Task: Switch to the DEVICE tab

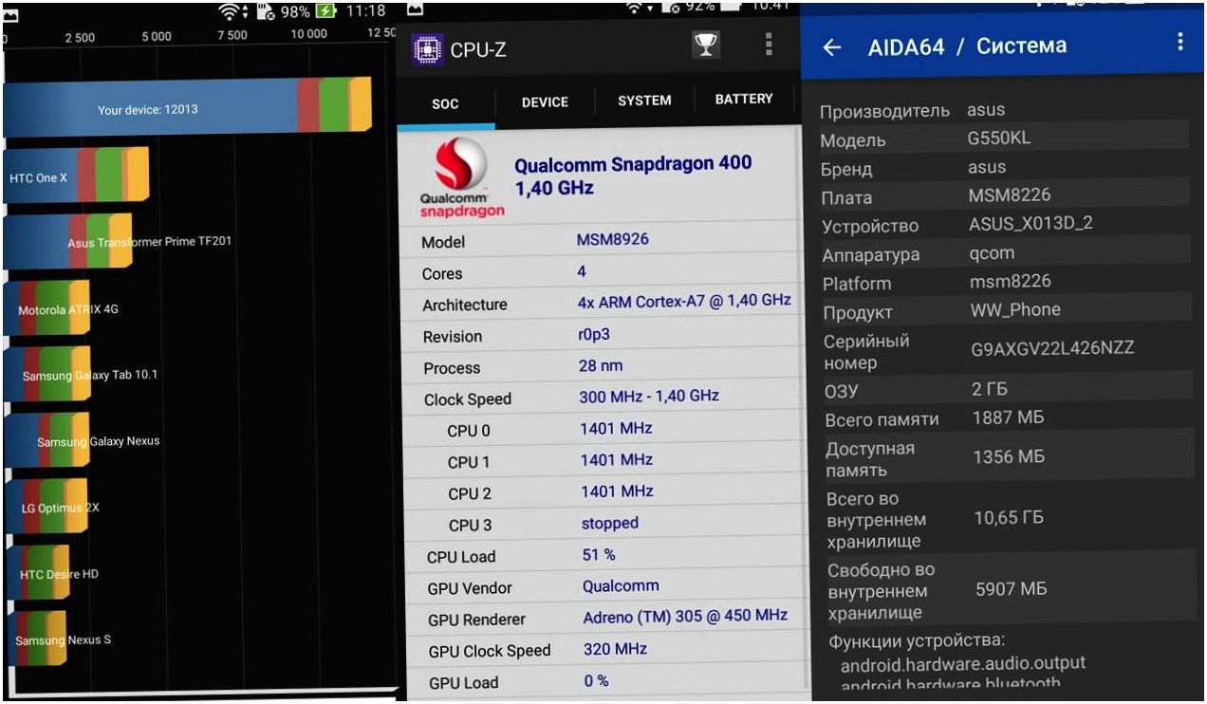Action: coord(545,102)
